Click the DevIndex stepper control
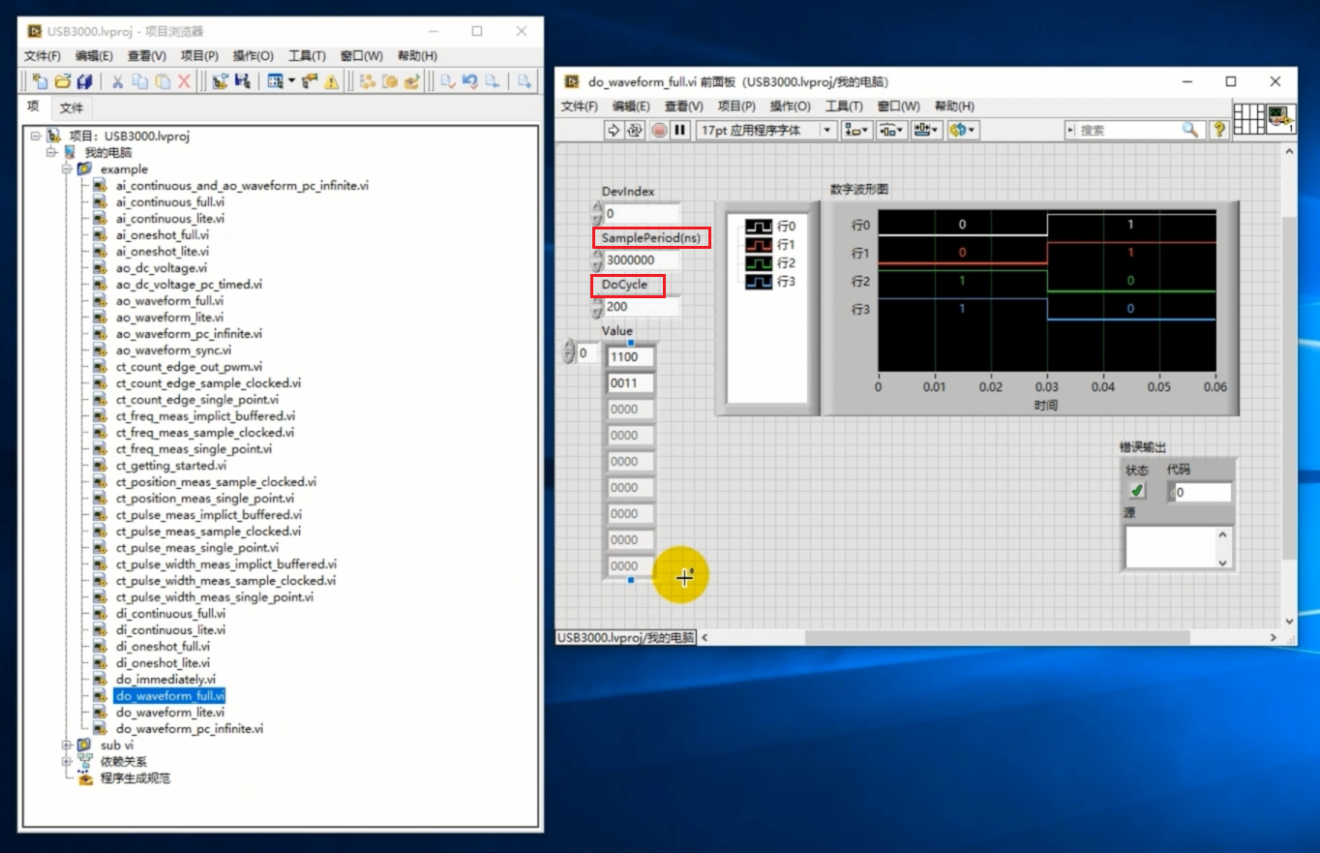The image size is (1320, 853). [596, 214]
